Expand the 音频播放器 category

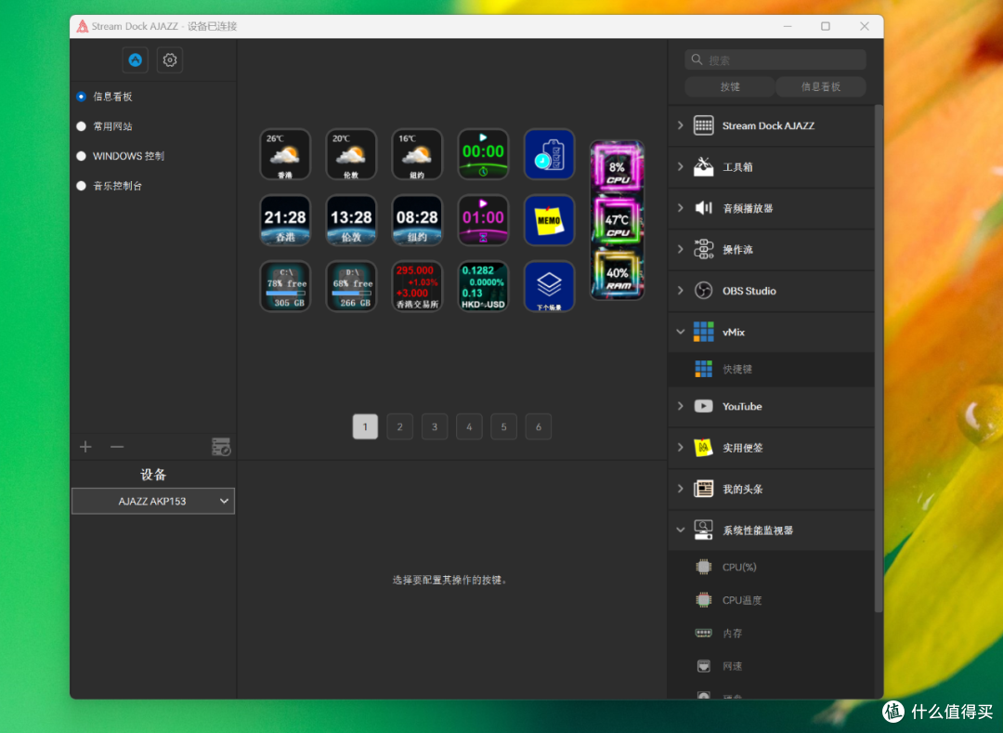pos(681,208)
